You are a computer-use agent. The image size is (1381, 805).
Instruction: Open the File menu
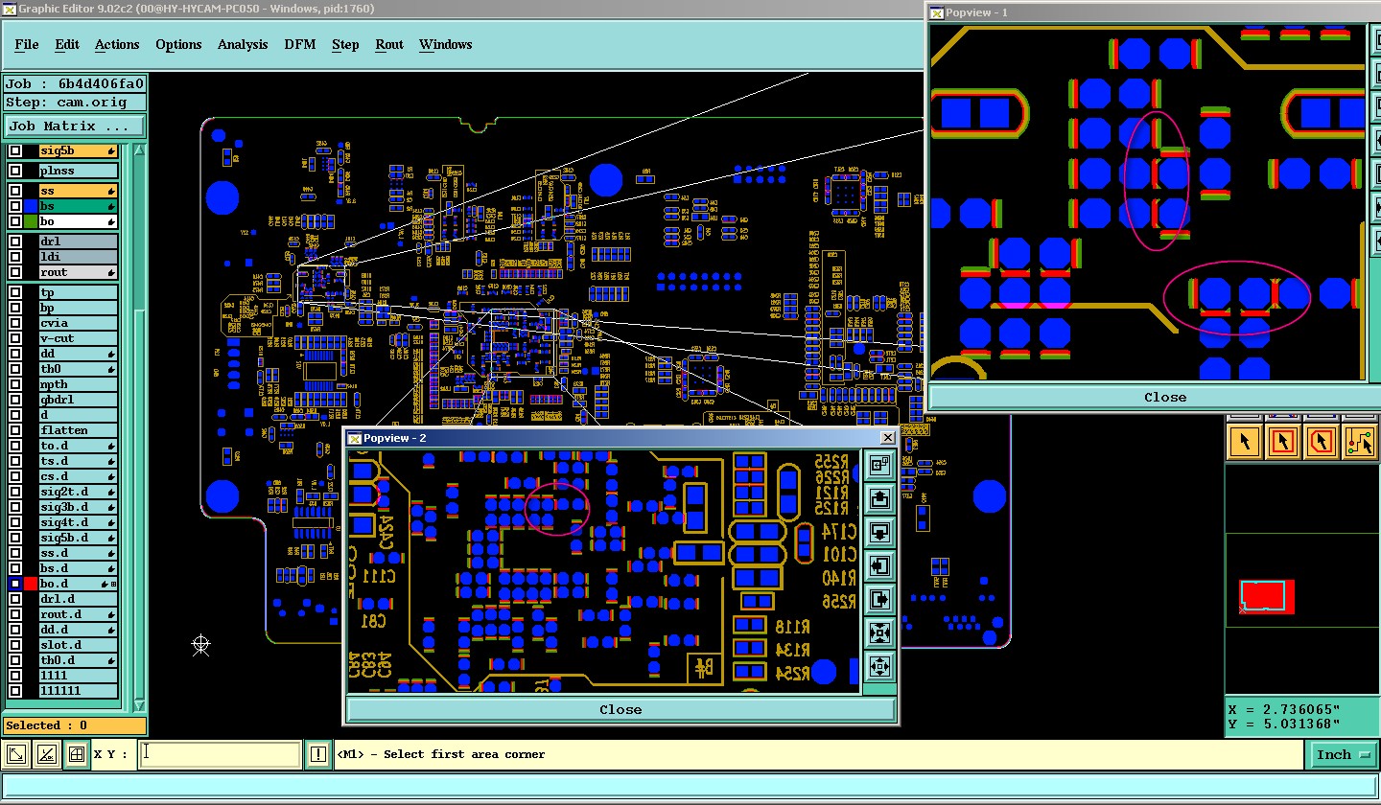pos(27,44)
